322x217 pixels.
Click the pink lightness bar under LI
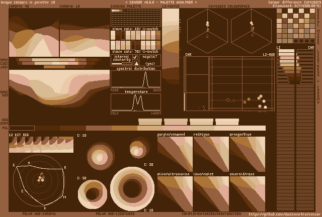pyautogui.click(x=287, y=58)
